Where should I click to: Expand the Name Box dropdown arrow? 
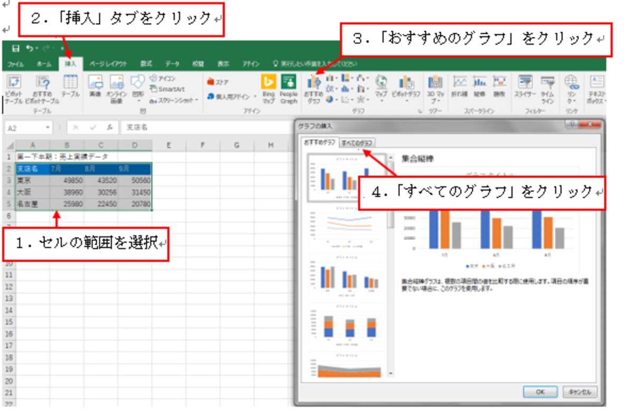[48, 128]
